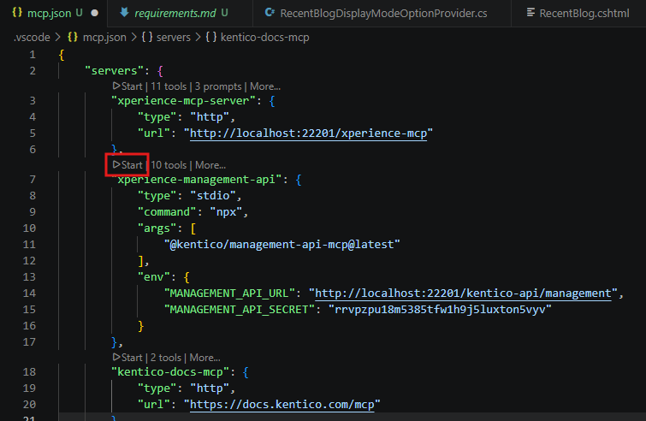Image resolution: width=646 pixels, height=421 pixels.
Task: Click the MANAGEMENT_API_SECRET value string
Action: [x=440, y=310]
